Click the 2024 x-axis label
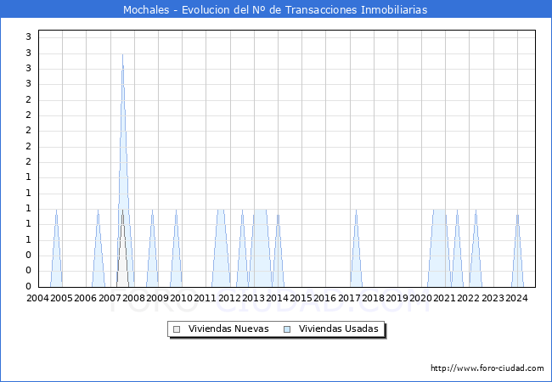Viewport: 552px width, 382px height. (516, 298)
